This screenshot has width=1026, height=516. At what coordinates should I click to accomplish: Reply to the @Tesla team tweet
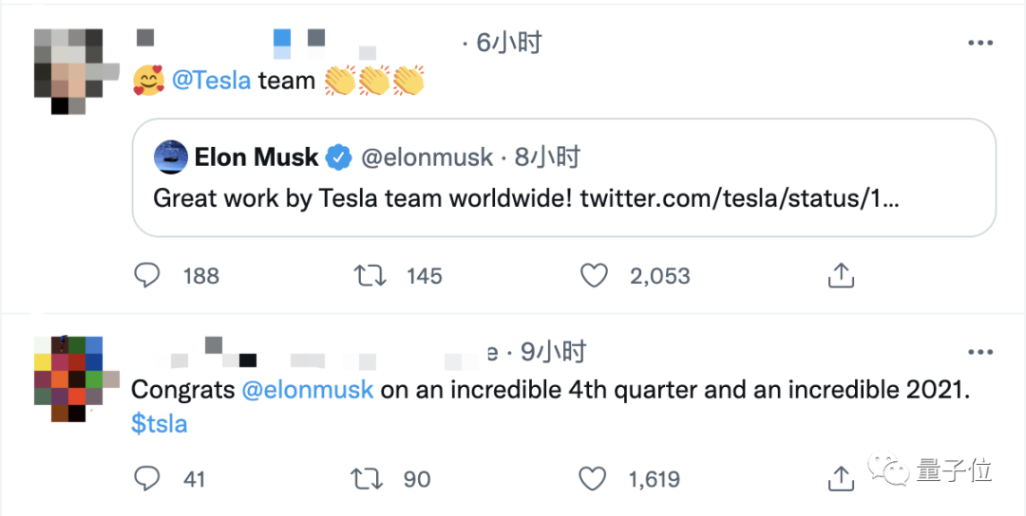coord(147,276)
